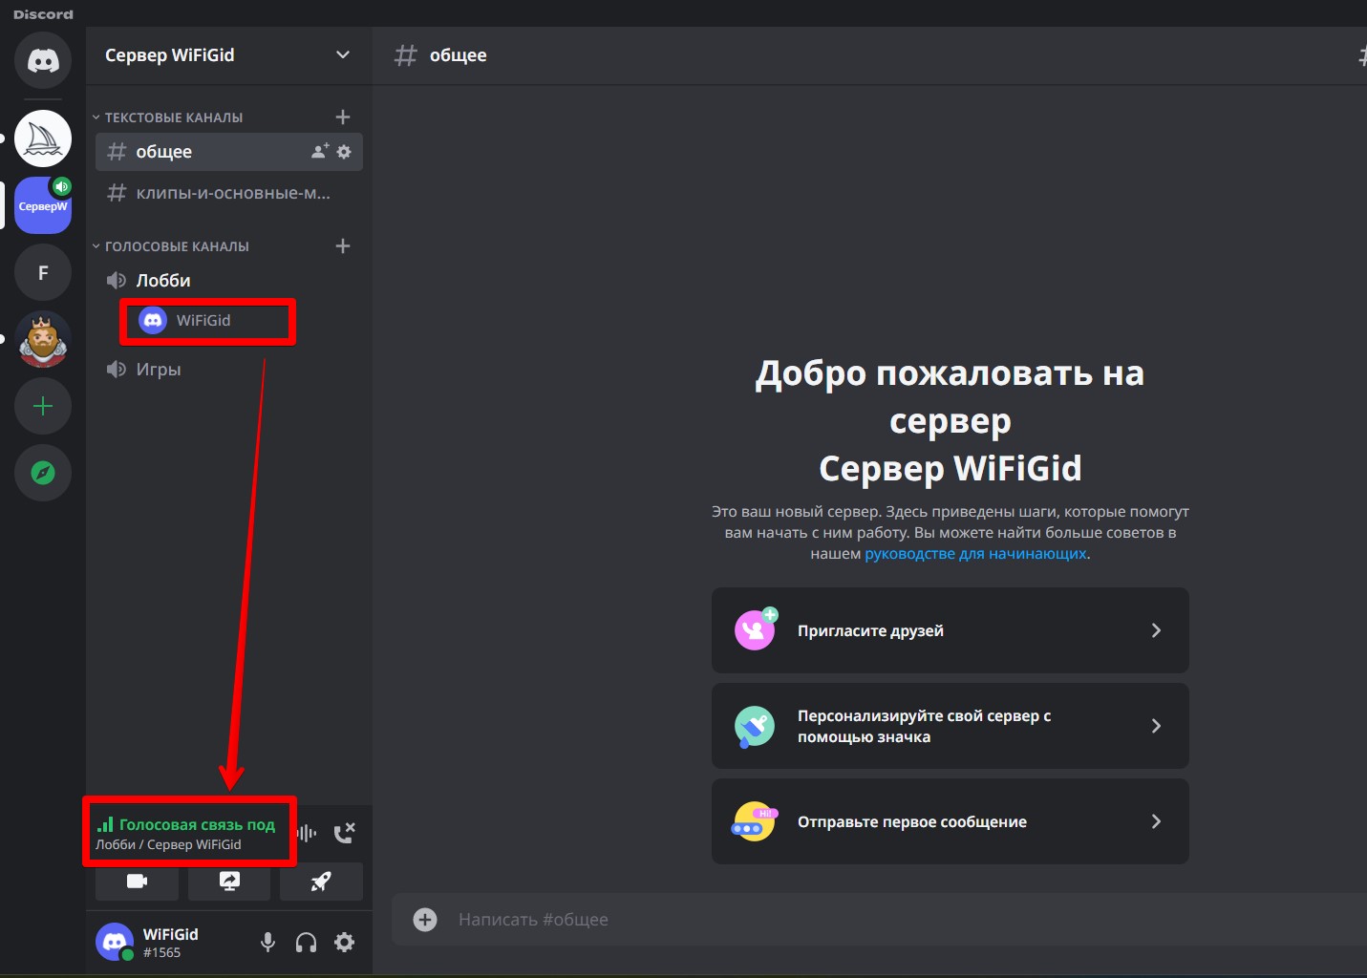1367x978 pixels.
Task: Select the общее text channel
Action: pyautogui.click(x=229, y=152)
